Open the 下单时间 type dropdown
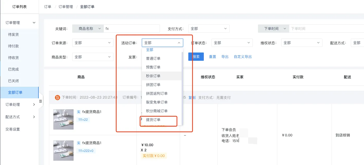Screen dimensions: 364x165 (x=273, y=29)
